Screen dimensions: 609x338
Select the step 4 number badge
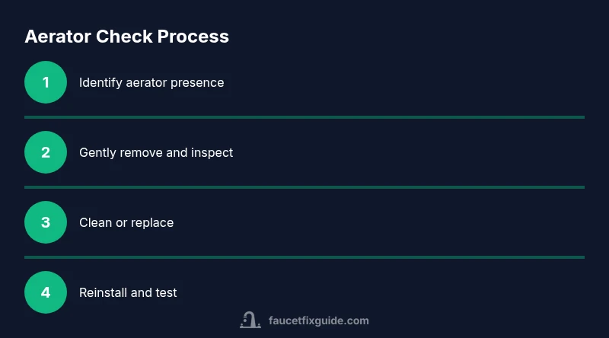(x=46, y=292)
